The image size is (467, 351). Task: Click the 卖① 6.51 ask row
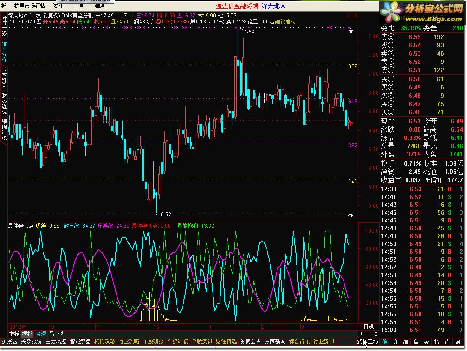(x=422, y=70)
